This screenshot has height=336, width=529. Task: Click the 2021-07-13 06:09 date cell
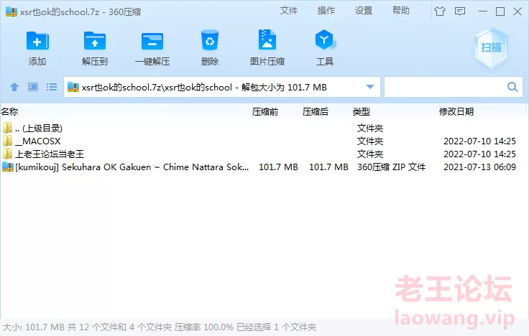point(479,167)
